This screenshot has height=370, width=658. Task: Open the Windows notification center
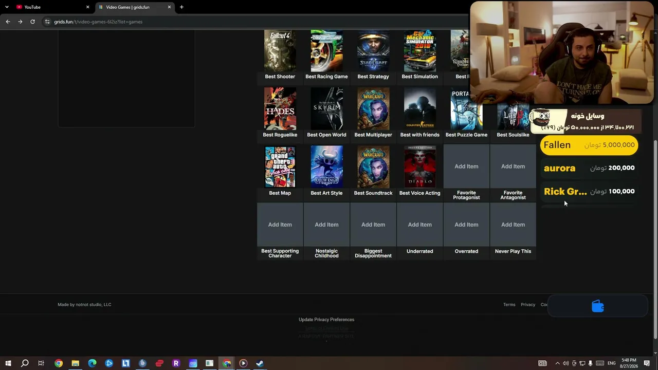pyautogui.click(x=647, y=363)
